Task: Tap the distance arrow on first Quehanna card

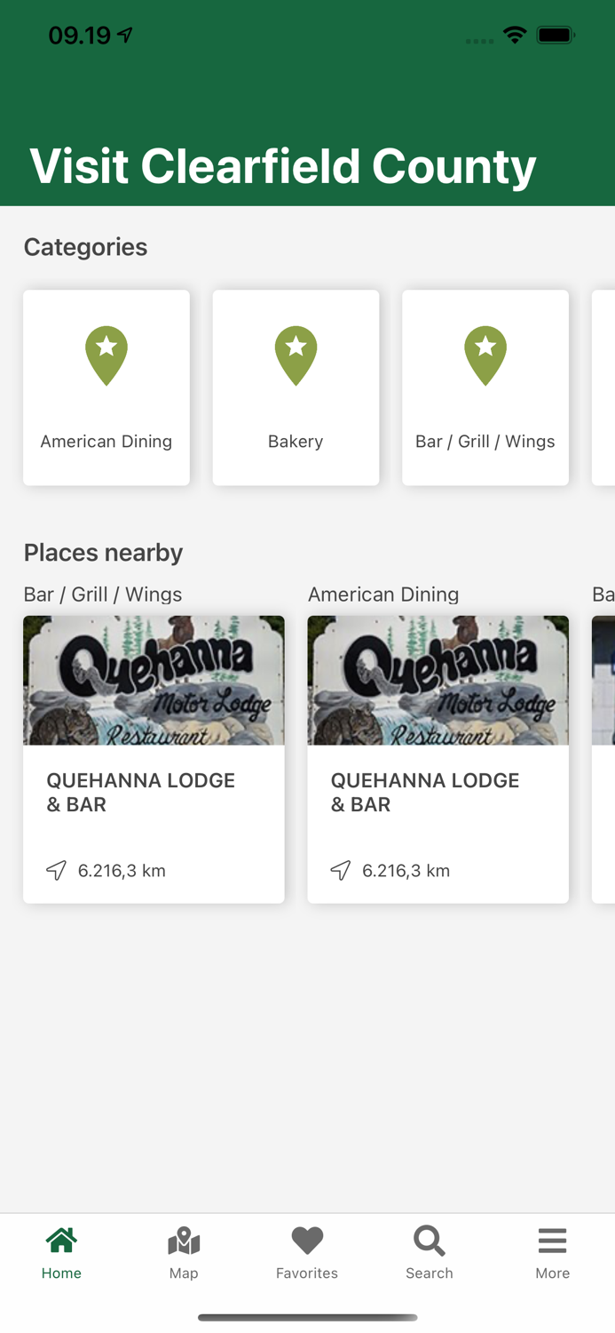Action: tap(57, 870)
